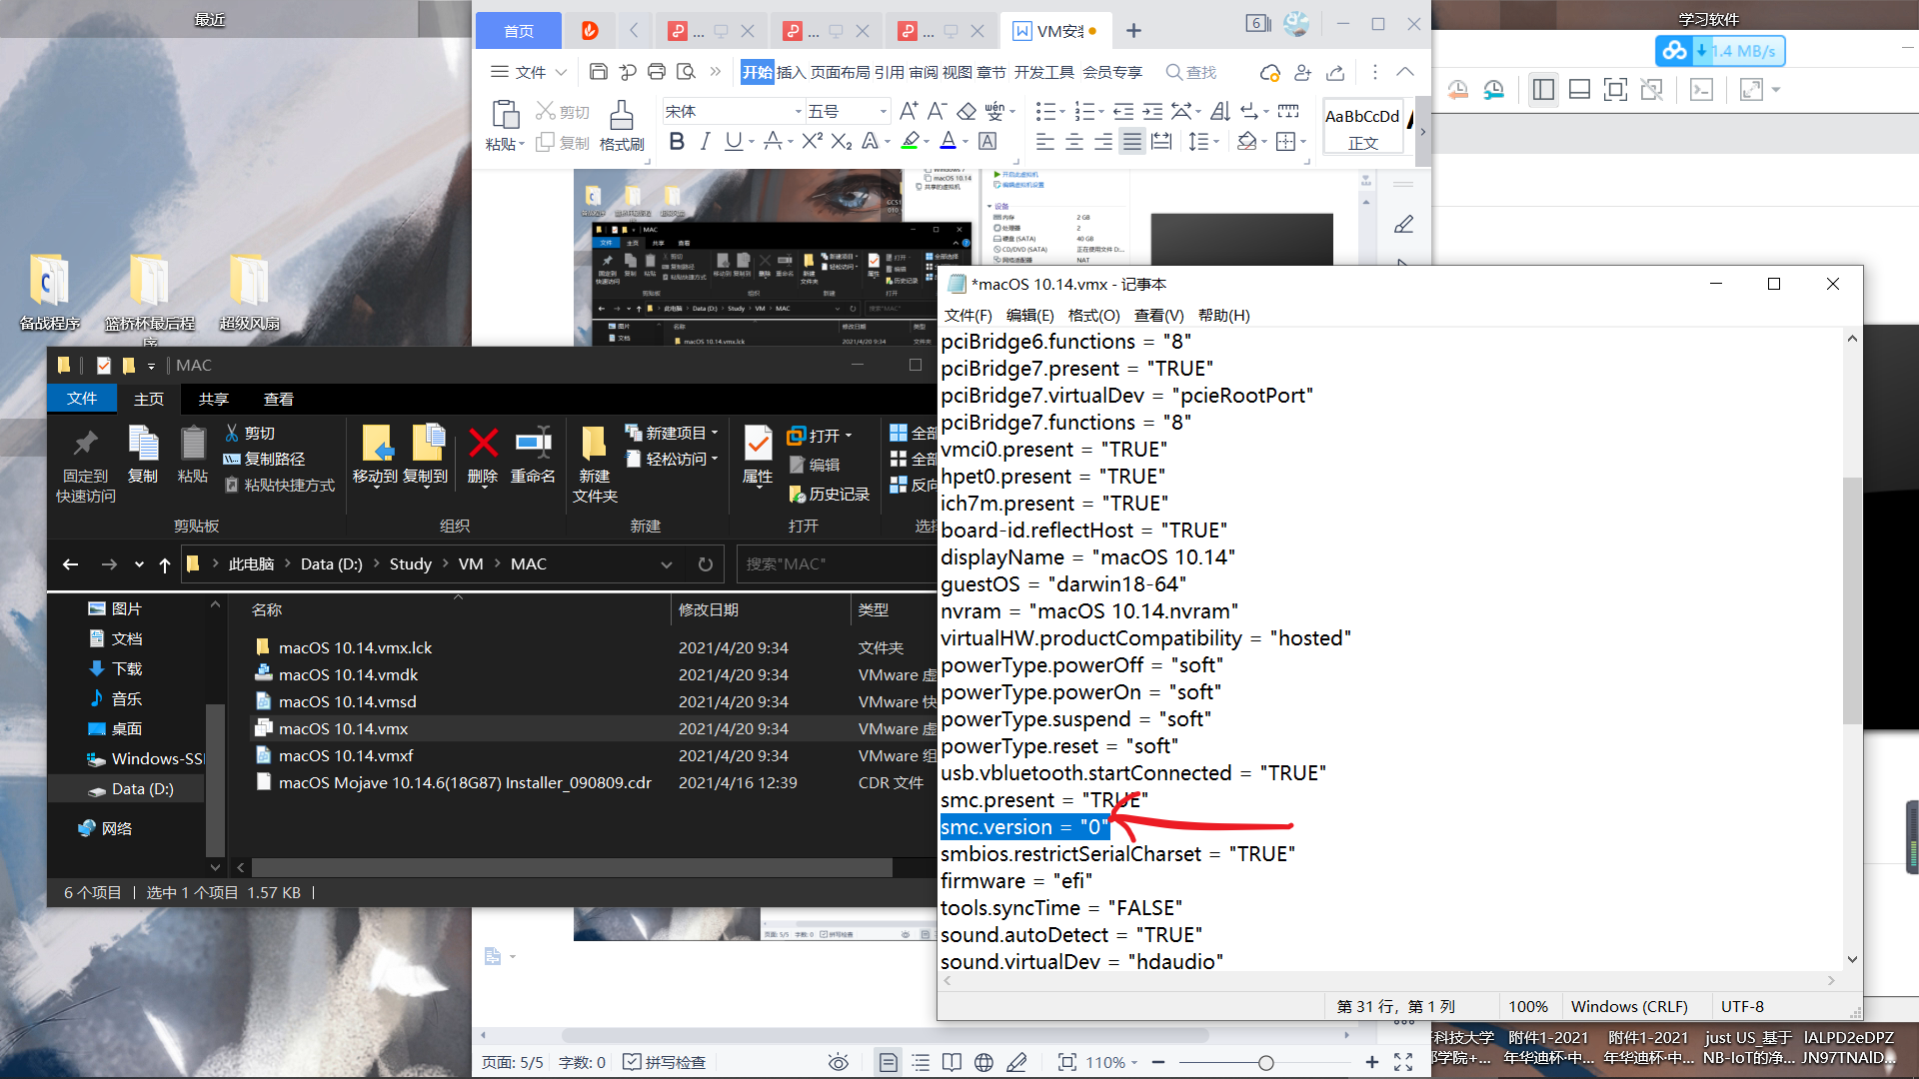The width and height of the screenshot is (1919, 1079).
Task: Open the 格式(O) menu in Notepad
Action: (x=1093, y=315)
